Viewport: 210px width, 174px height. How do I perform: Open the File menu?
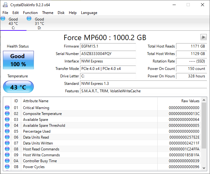point(5,13)
